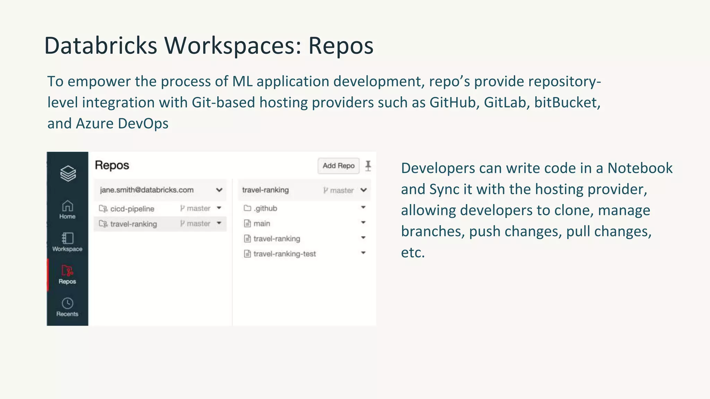Viewport: 710px width, 399px height.
Task: Select travel-ranking repo in left list
Action: tap(133, 224)
